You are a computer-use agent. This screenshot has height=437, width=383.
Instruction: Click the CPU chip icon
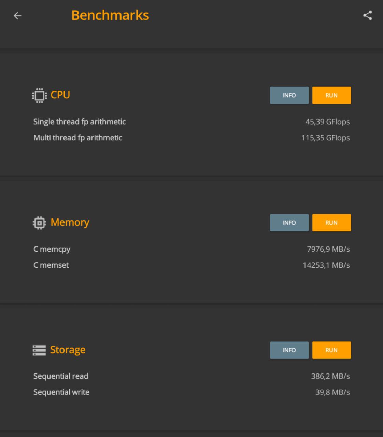pyautogui.click(x=39, y=95)
